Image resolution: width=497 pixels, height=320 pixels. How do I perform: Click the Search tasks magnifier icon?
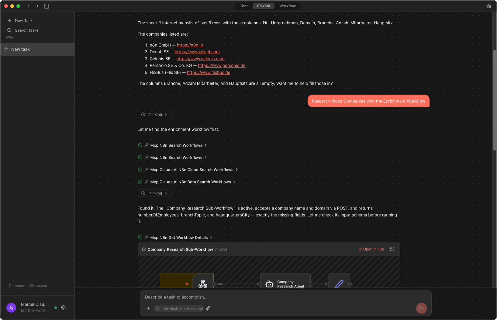pos(9,30)
